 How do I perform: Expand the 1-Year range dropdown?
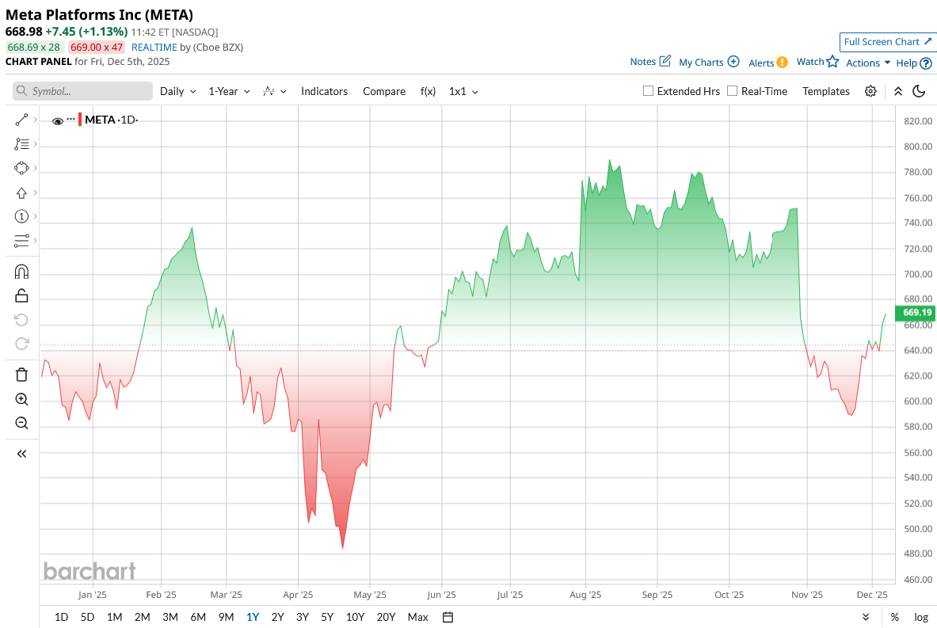(x=229, y=91)
